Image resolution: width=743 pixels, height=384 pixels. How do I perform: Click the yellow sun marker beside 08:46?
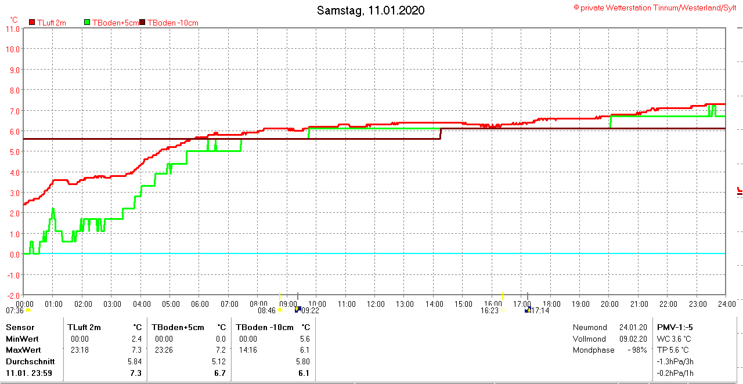coord(280,310)
